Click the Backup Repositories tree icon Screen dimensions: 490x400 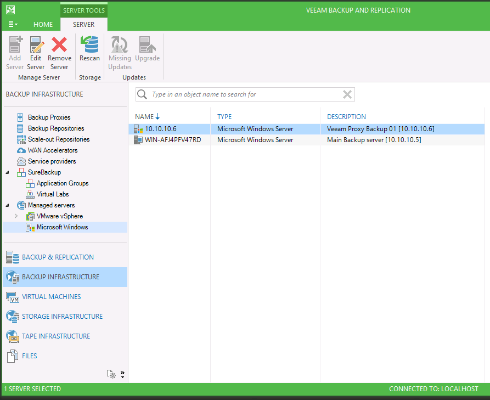click(x=20, y=128)
